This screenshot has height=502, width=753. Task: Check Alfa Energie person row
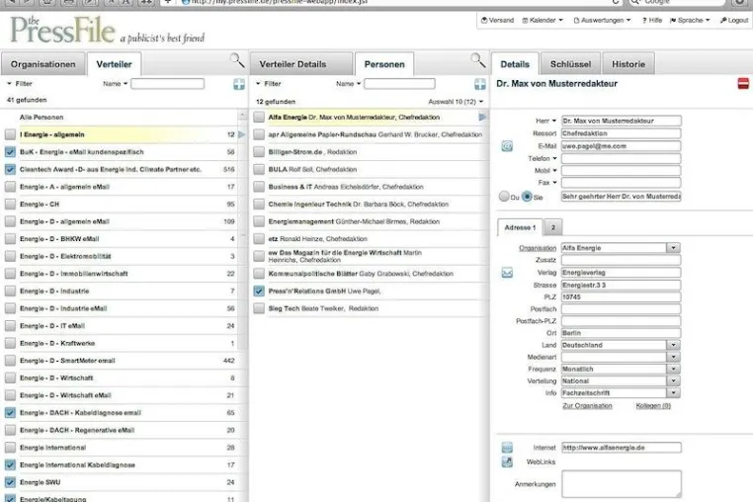[x=259, y=118]
